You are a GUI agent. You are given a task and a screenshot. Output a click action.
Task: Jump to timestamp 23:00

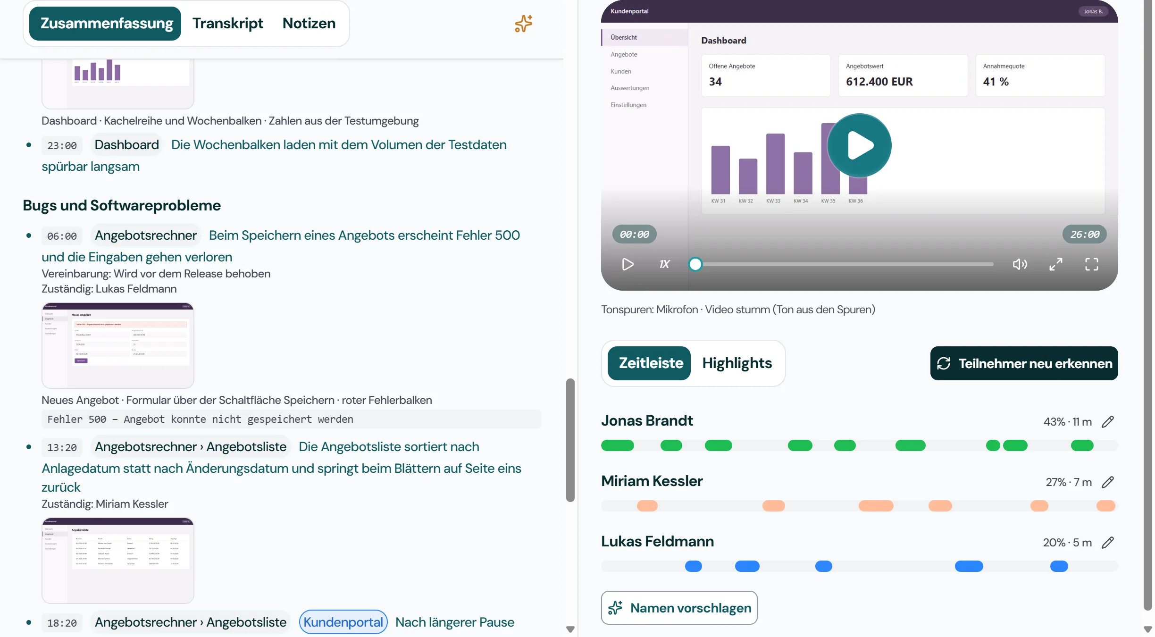pyautogui.click(x=62, y=145)
